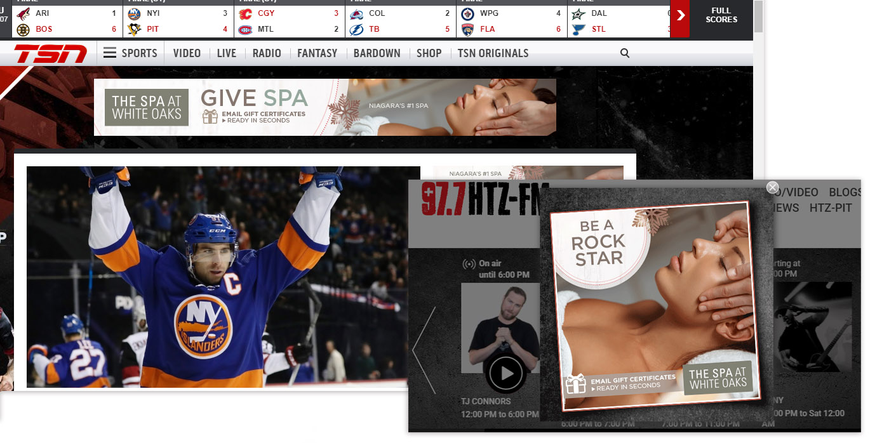Open the BARDOWN menu item
This screenshot has height=443, width=889.
point(377,53)
